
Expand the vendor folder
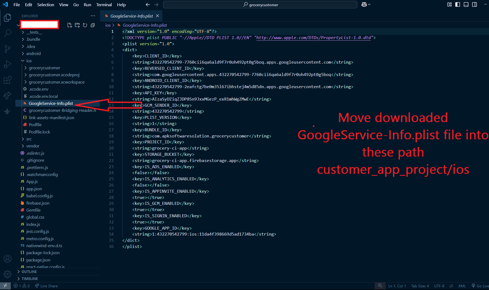tap(33, 146)
